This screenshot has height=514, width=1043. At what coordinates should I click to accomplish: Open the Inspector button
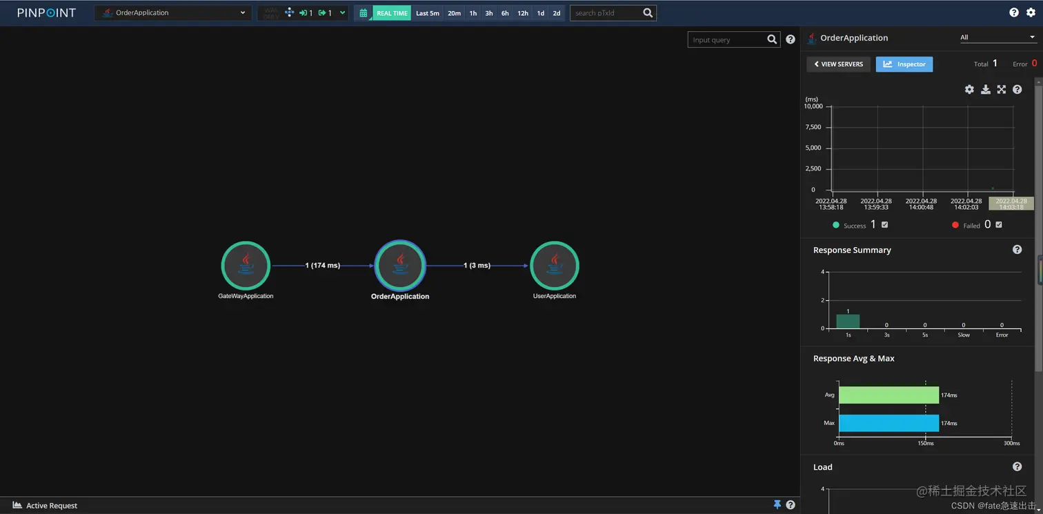coord(904,64)
